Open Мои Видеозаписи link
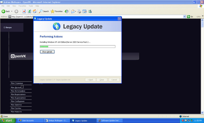Image resolution: width=204 pixels, height=123 pixels. point(18,95)
